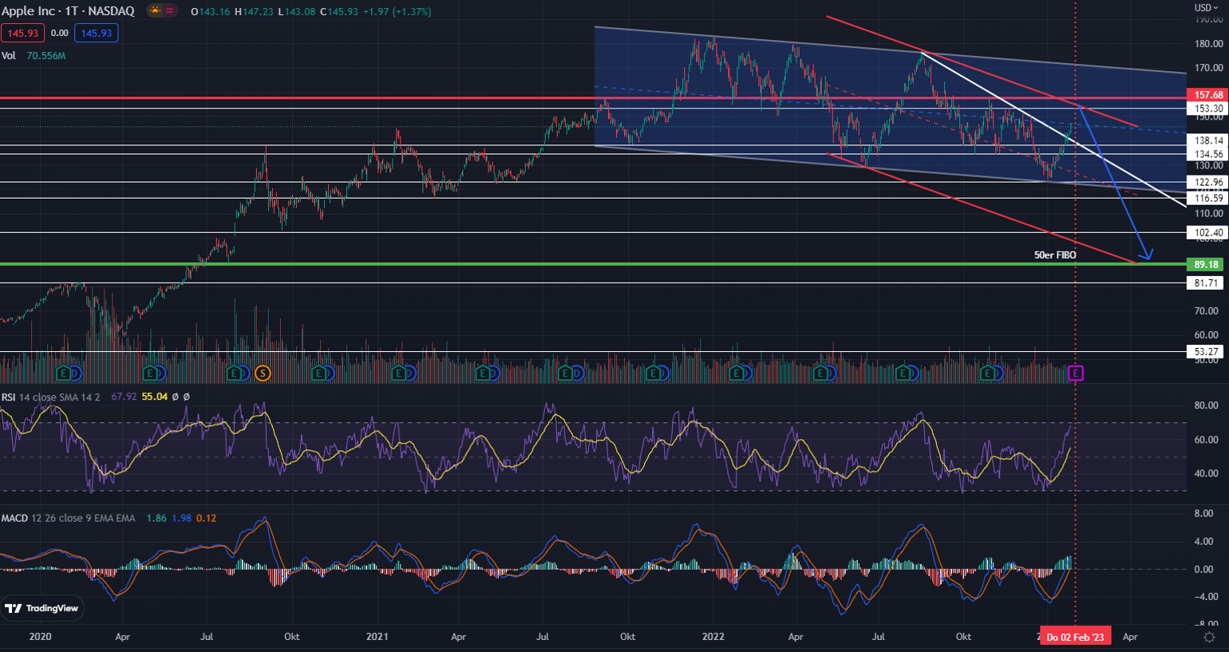
Task: Open the orange S stock split marker
Action: (263, 373)
